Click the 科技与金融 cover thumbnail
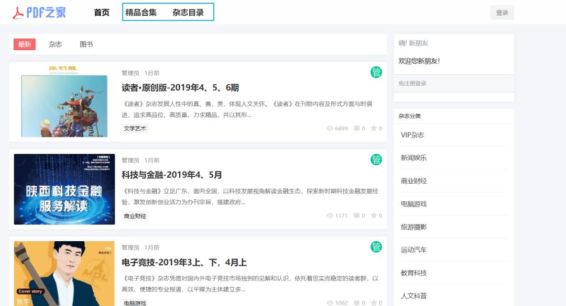 [x=64, y=189]
